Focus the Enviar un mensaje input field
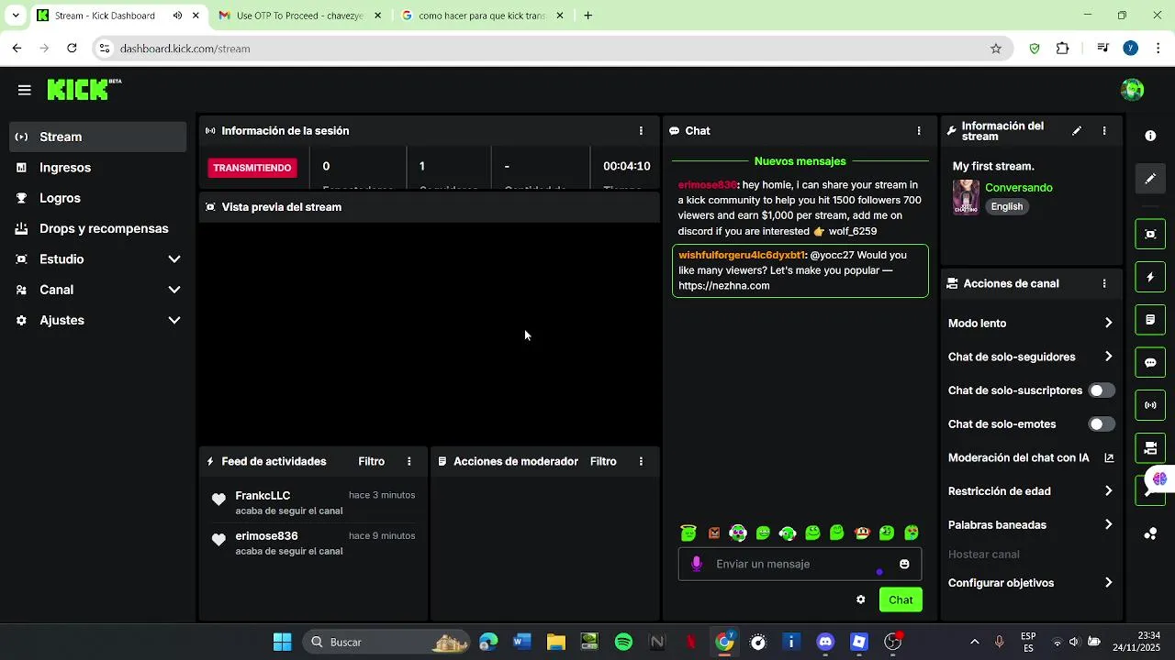The image size is (1175, 660). 800,565
